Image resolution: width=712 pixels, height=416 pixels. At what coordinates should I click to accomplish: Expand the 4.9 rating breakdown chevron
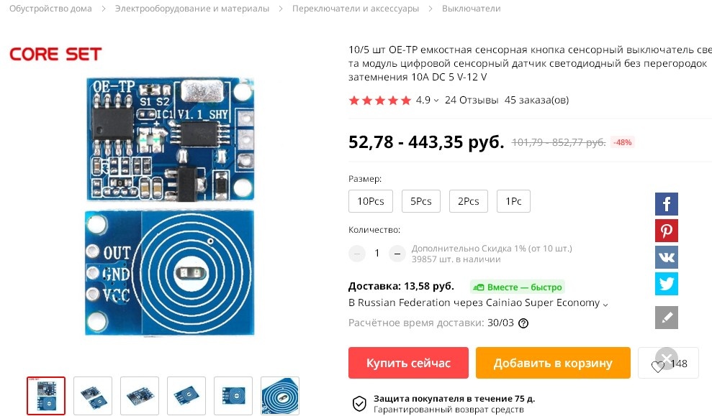tap(436, 100)
